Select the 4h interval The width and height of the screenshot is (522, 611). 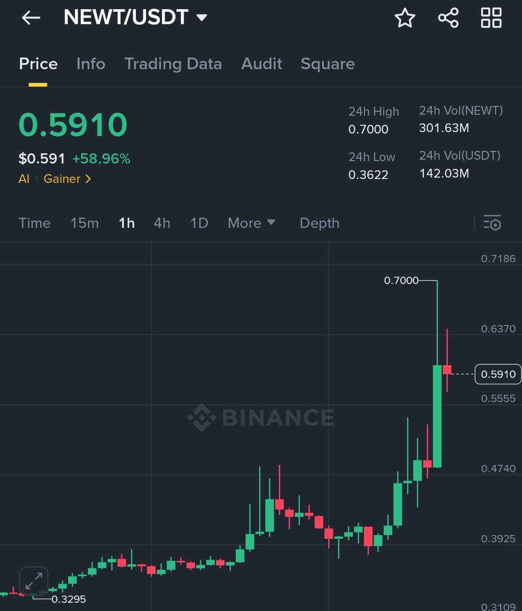pyautogui.click(x=162, y=223)
